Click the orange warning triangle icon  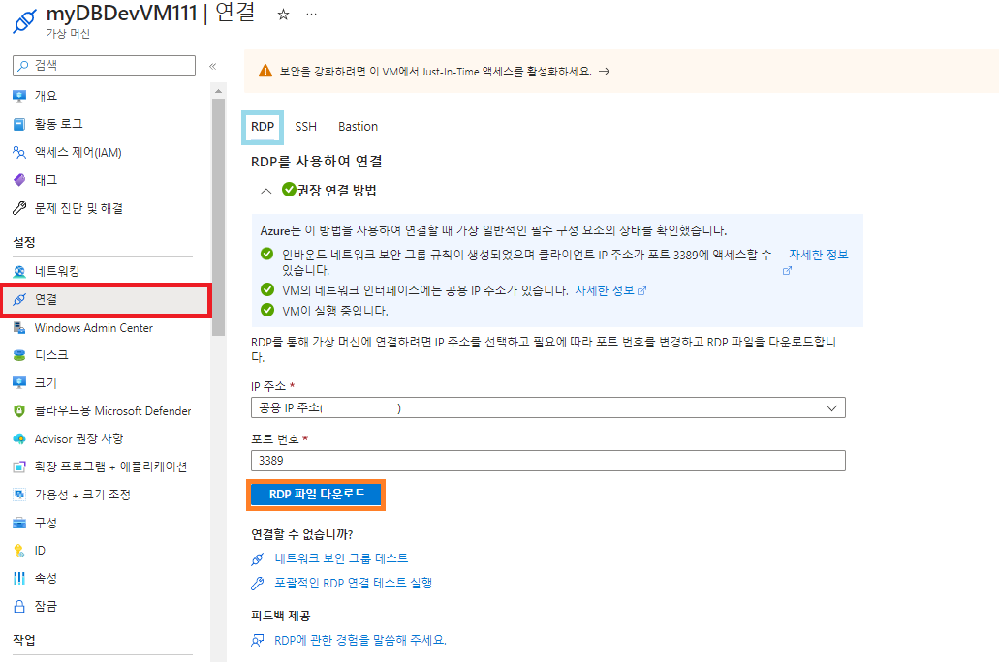pos(265,71)
